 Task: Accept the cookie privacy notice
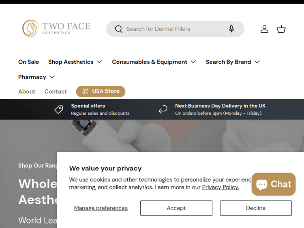(176, 208)
